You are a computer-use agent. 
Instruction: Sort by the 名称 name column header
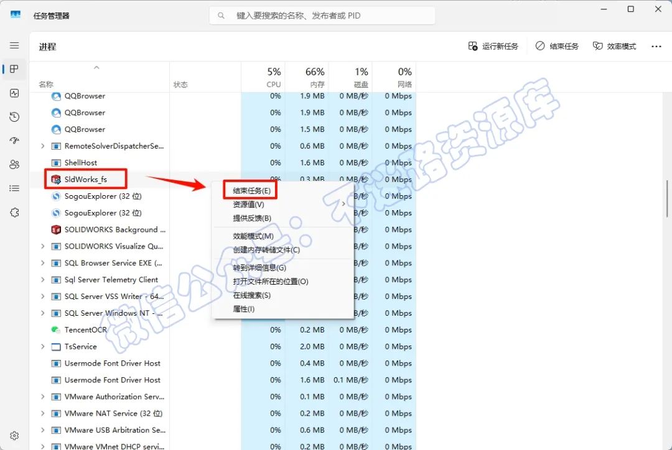[100, 77]
